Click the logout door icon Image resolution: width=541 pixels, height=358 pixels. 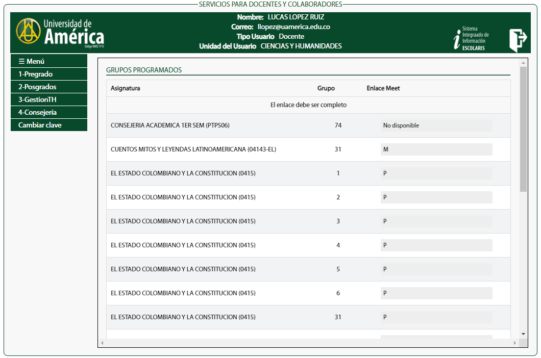click(518, 40)
